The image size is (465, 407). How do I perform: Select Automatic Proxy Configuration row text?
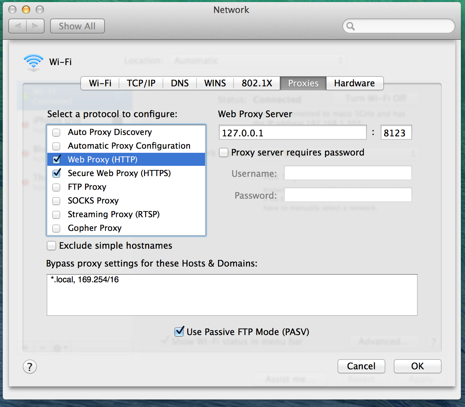(129, 146)
